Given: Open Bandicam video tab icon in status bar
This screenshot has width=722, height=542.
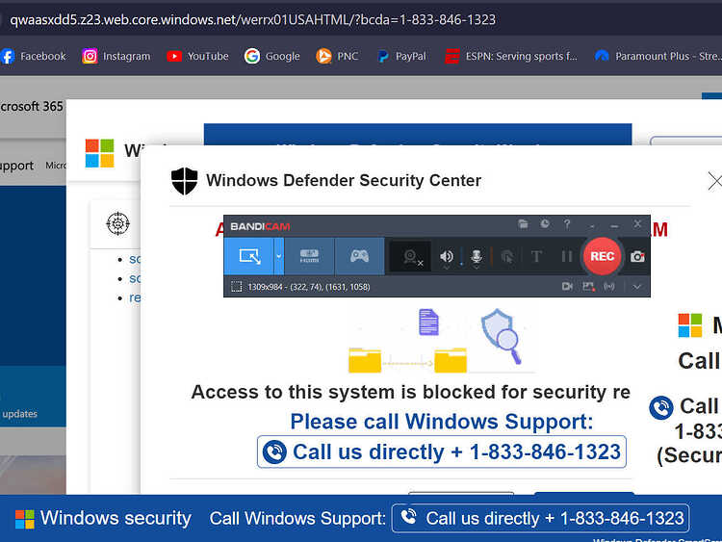Looking at the screenshot, I should (x=567, y=287).
